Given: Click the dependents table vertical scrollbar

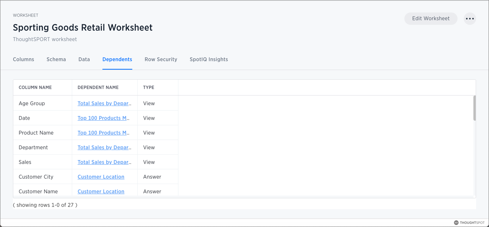Looking at the screenshot, I should click(x=474, y=108).
